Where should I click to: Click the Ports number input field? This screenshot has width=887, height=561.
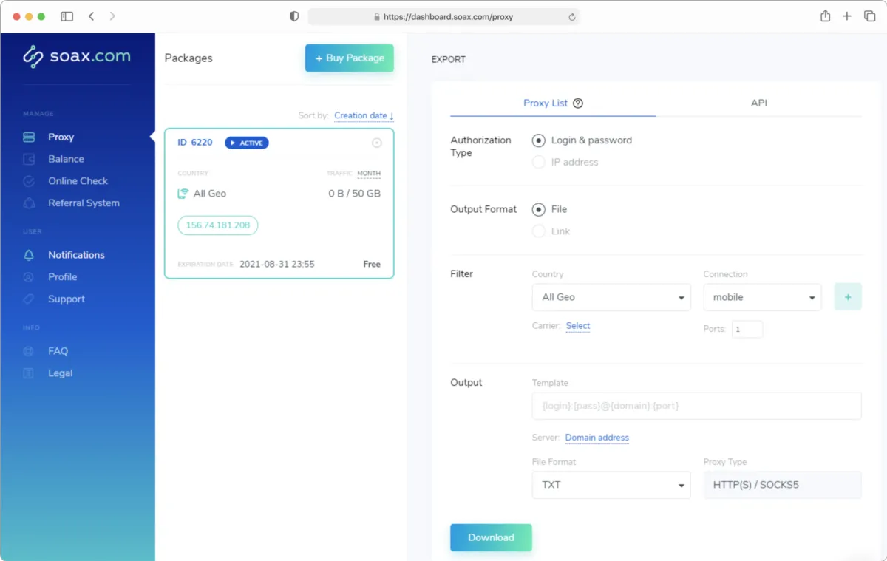pyautogui.click(x=747, y=329)
